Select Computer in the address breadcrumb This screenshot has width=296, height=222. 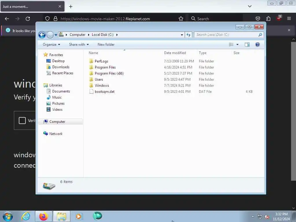point(77,35)
